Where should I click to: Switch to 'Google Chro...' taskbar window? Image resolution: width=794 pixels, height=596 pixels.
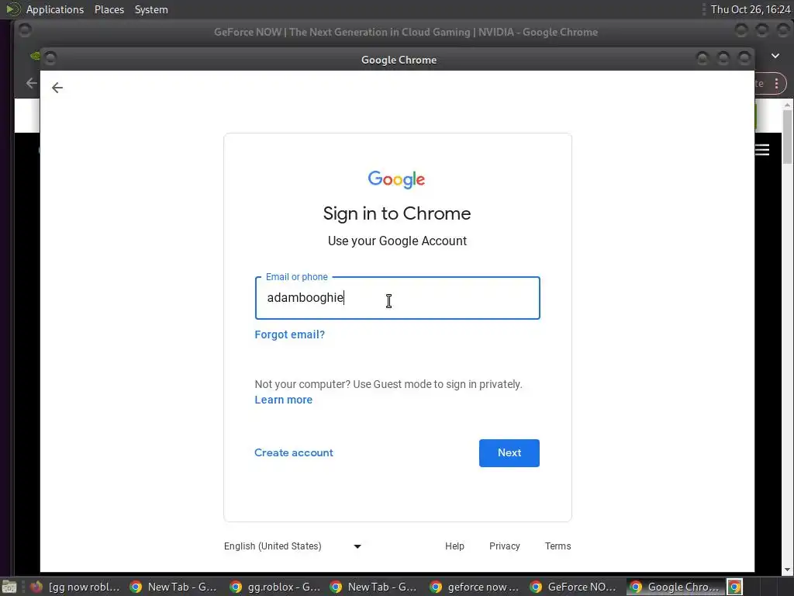675,587
